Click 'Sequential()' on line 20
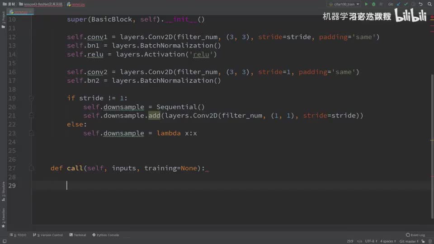The height and width of the screenshot is (244, 434). [180, 107]
